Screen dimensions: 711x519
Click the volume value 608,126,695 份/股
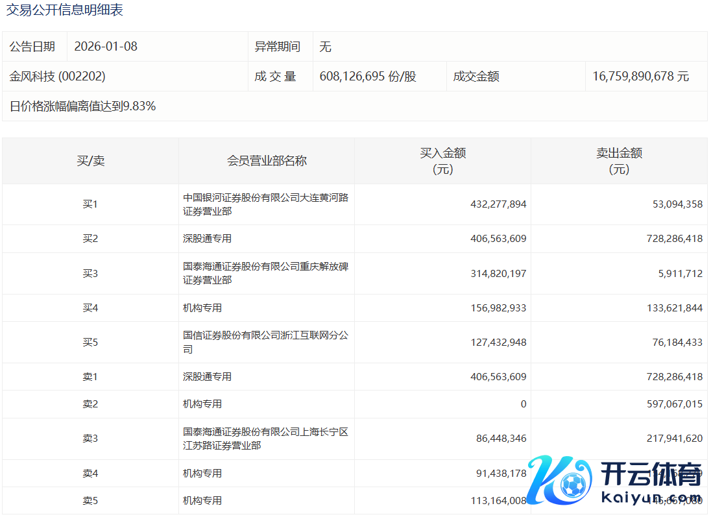[368, 77]
